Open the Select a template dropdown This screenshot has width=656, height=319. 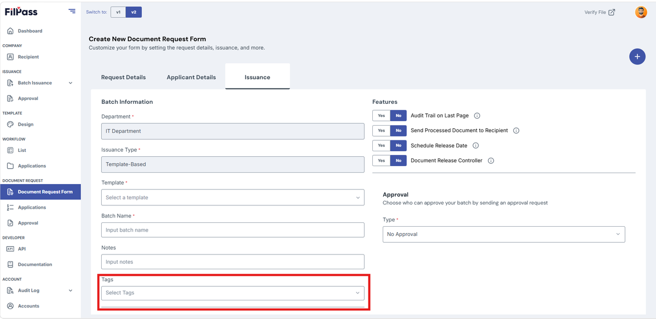[x=233, y=198]
